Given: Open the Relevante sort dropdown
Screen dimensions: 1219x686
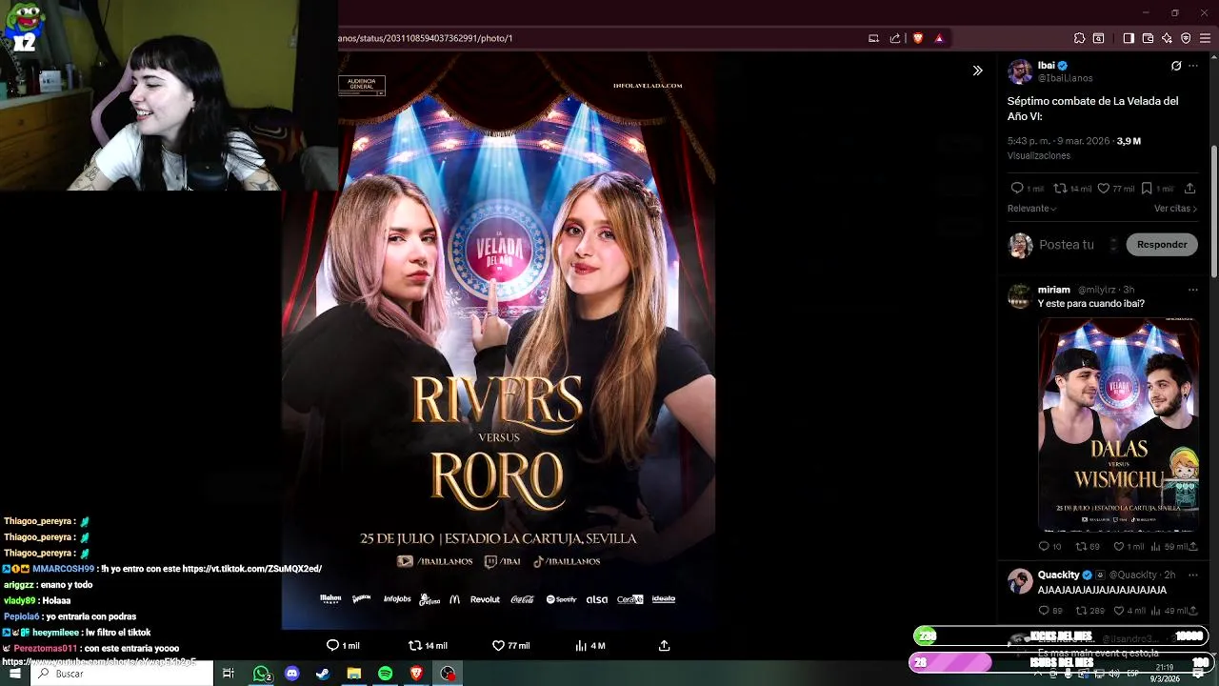Looking at the screenshot, I should coord(1032,209).
